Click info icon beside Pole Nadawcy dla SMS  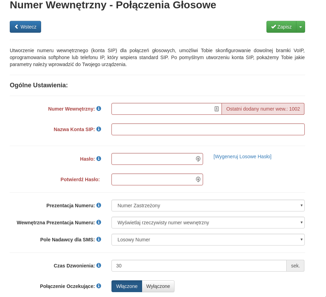(99, 239)
